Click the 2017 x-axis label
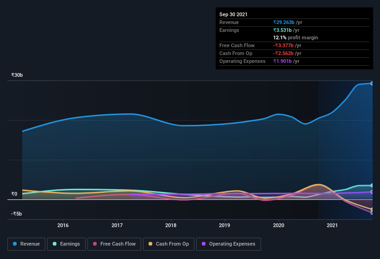380x259 pixels. click(x=117, y=225)
